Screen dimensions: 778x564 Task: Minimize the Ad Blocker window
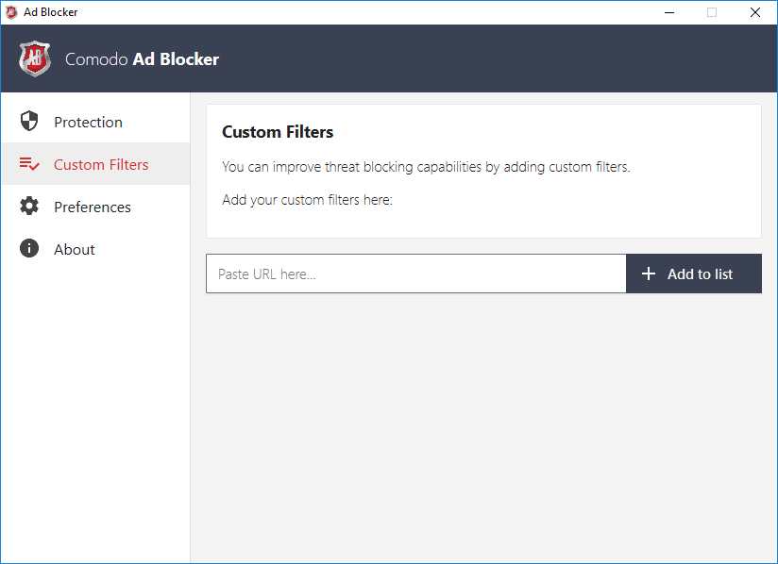pyautogui.click(x=668, y=12)
